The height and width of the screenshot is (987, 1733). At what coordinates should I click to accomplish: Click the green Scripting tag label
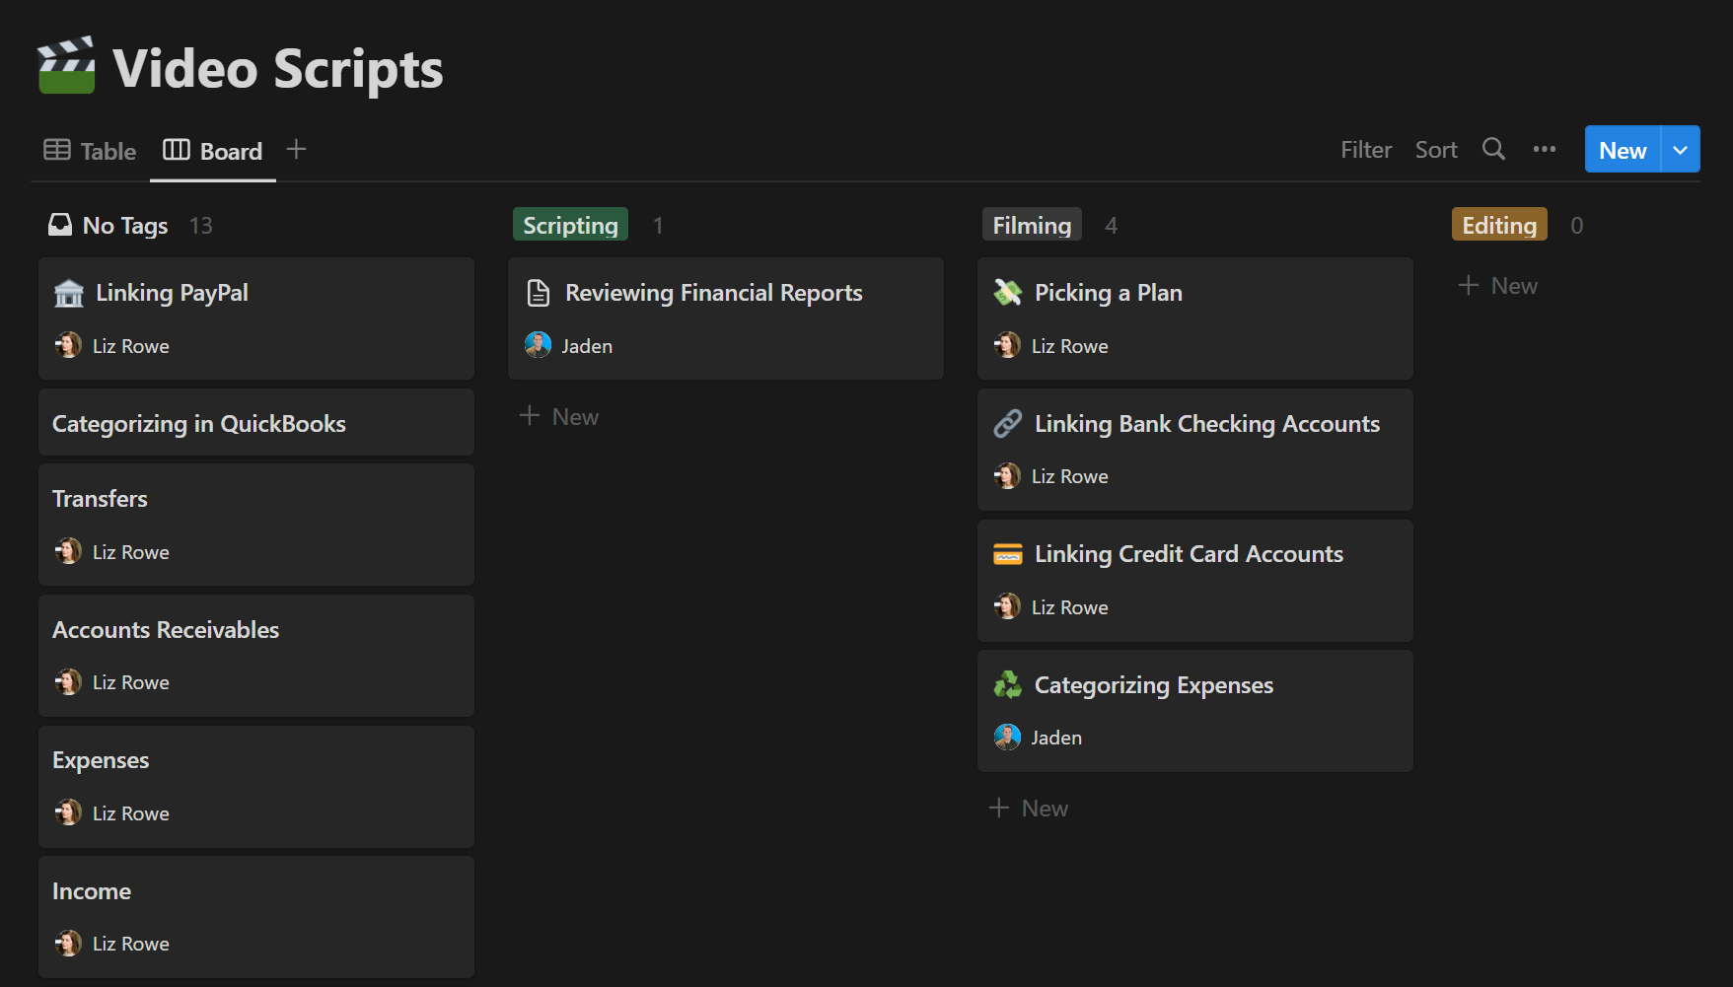click(570, 225)
